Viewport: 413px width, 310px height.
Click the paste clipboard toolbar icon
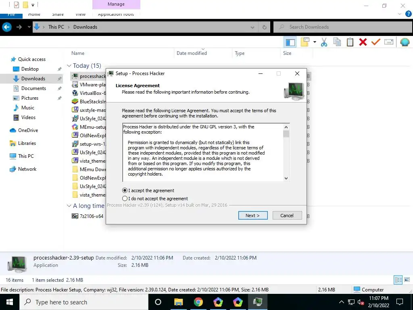[350, 42]
